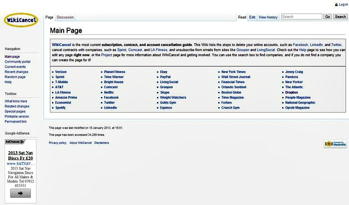This screenshot has width=349, height=205.
Task: Open the Planet Fitness link
Action: [x=115, y=72]
